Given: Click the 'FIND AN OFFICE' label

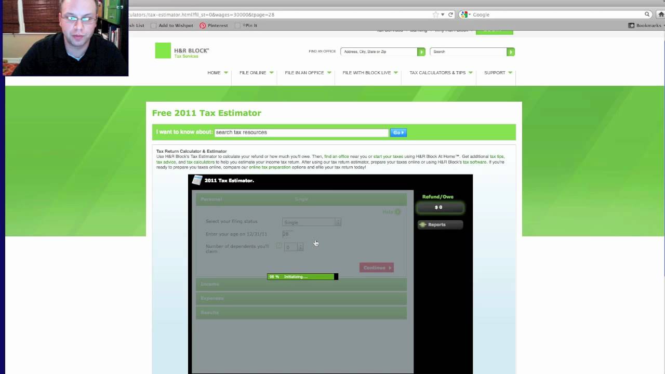Looking at the screenshot, I should [x=322, y=51].
